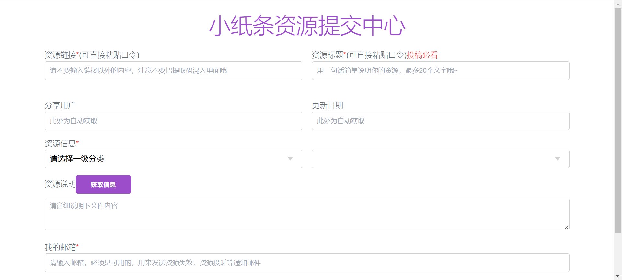Open the 投稿必看 link
This screenshot has height=280, width=622.
(x=422, y=55)
